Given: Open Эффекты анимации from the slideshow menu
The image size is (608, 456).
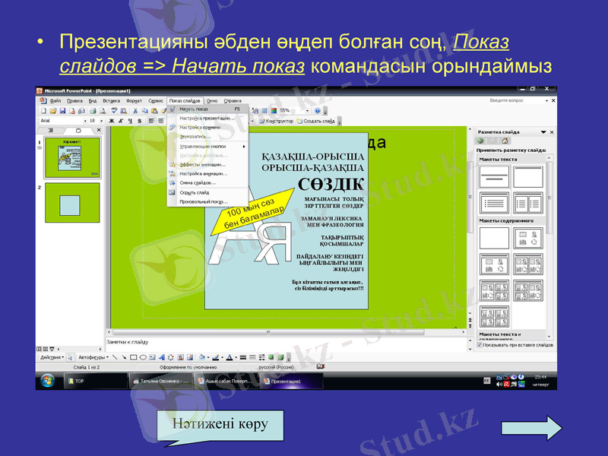Looking at the screenshot, I should pyautogui.click(x=202, y=164).
